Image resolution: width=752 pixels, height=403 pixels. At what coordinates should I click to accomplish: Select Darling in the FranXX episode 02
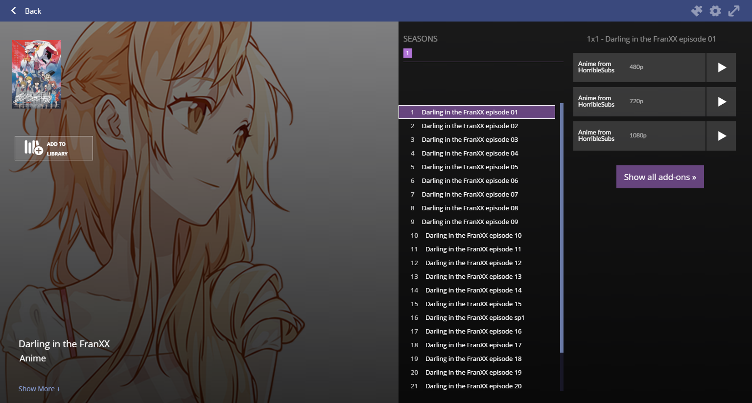click(x=477, y=126)
